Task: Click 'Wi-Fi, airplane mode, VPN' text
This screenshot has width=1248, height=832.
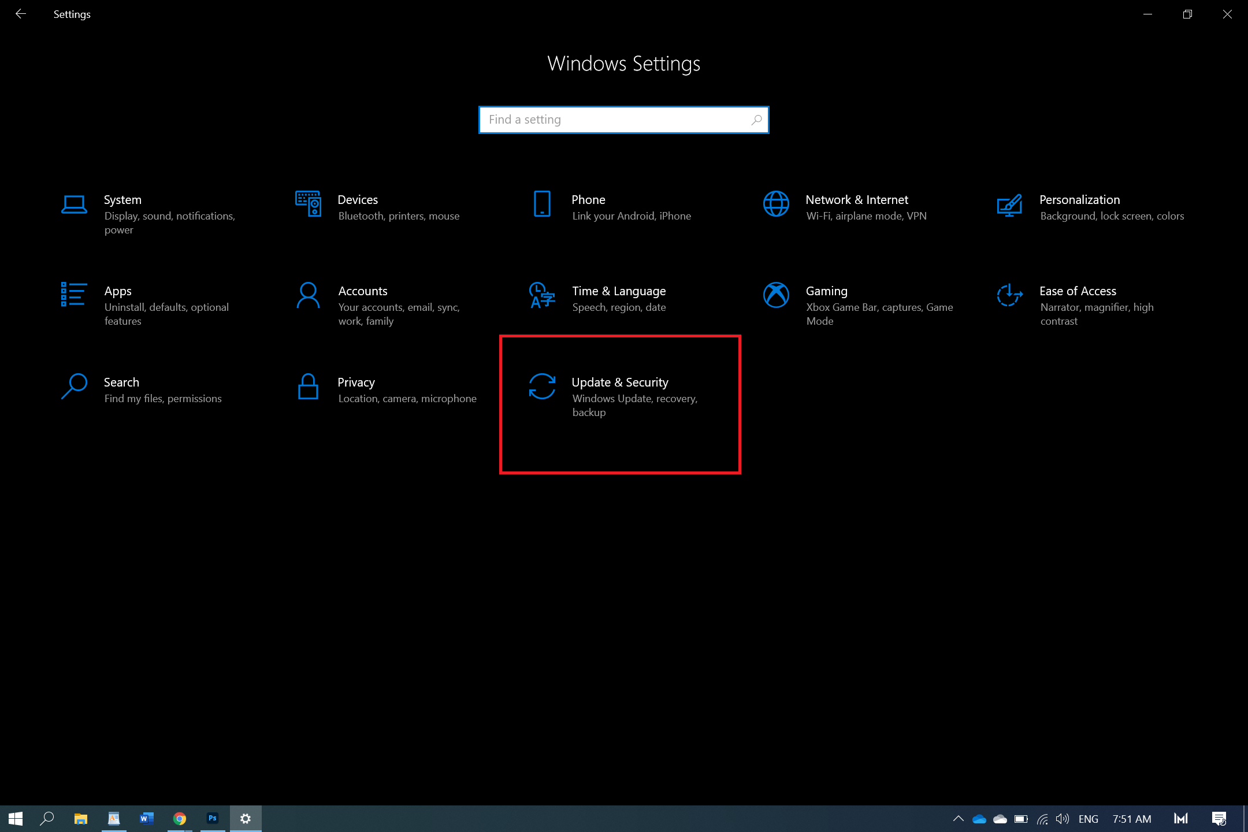Action: pyautogui.click(x=866, y=216)
